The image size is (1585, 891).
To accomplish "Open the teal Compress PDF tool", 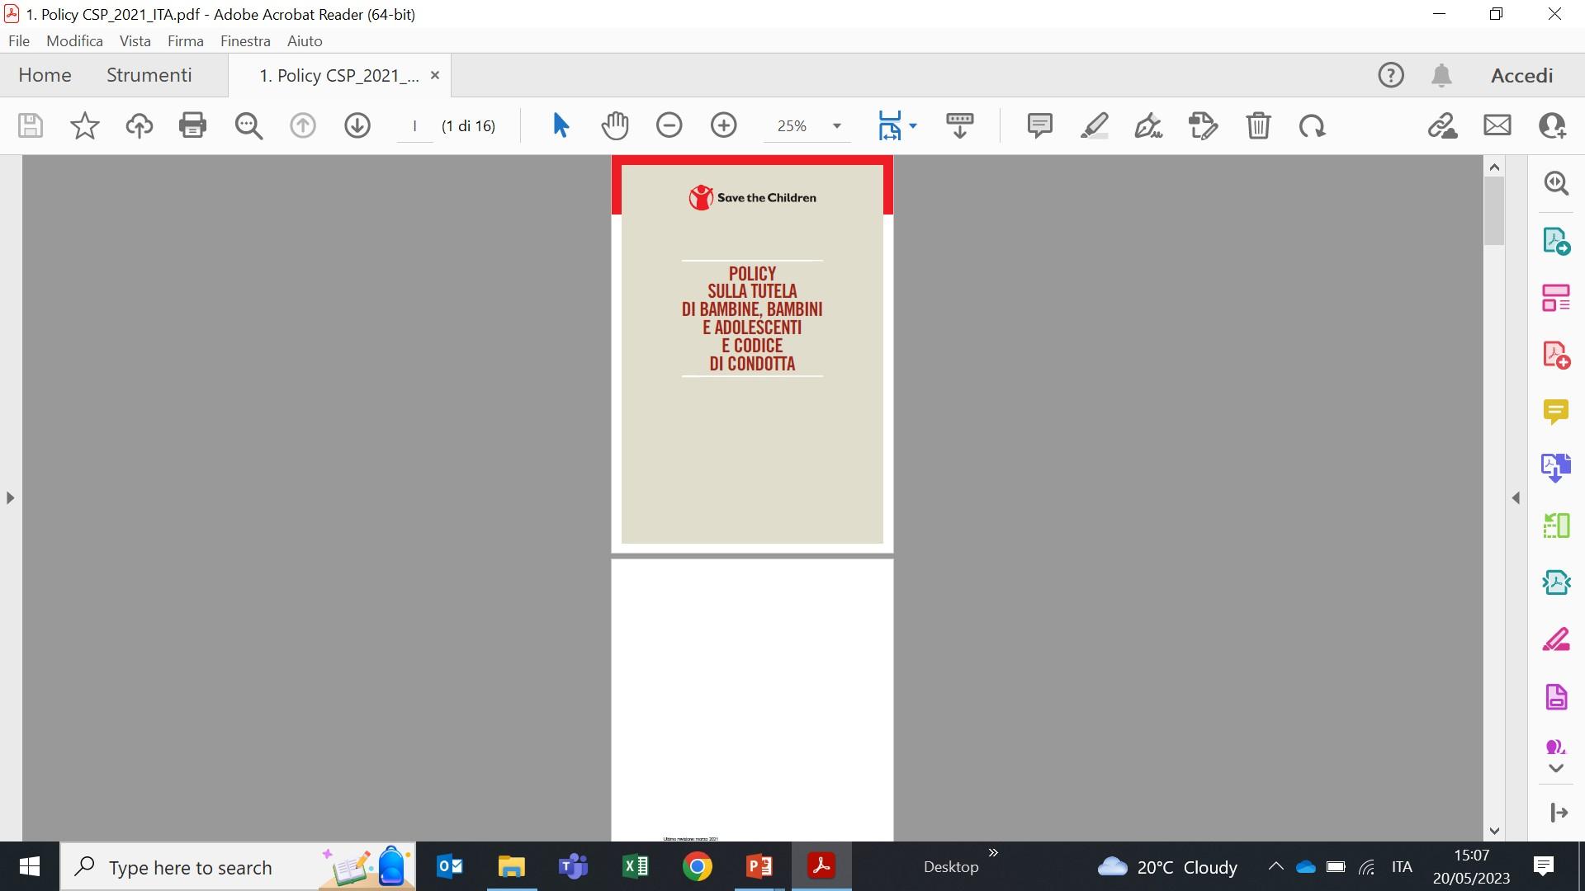I will click(x=1556, y=582).
